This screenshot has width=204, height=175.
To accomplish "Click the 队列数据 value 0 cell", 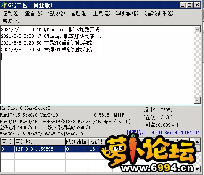I will click(x=77, y=149).
